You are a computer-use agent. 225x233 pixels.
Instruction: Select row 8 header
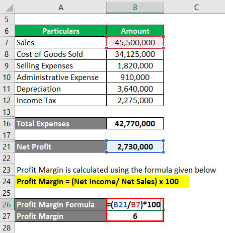[x=7, y=54]
